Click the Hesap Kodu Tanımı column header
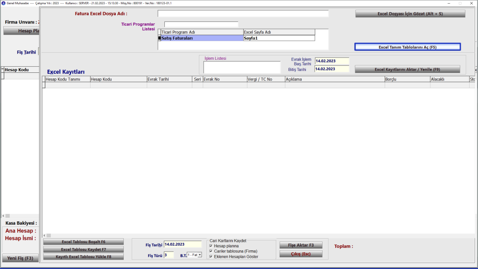This screenshot has height=269, width=478. [x=66, y=79]
